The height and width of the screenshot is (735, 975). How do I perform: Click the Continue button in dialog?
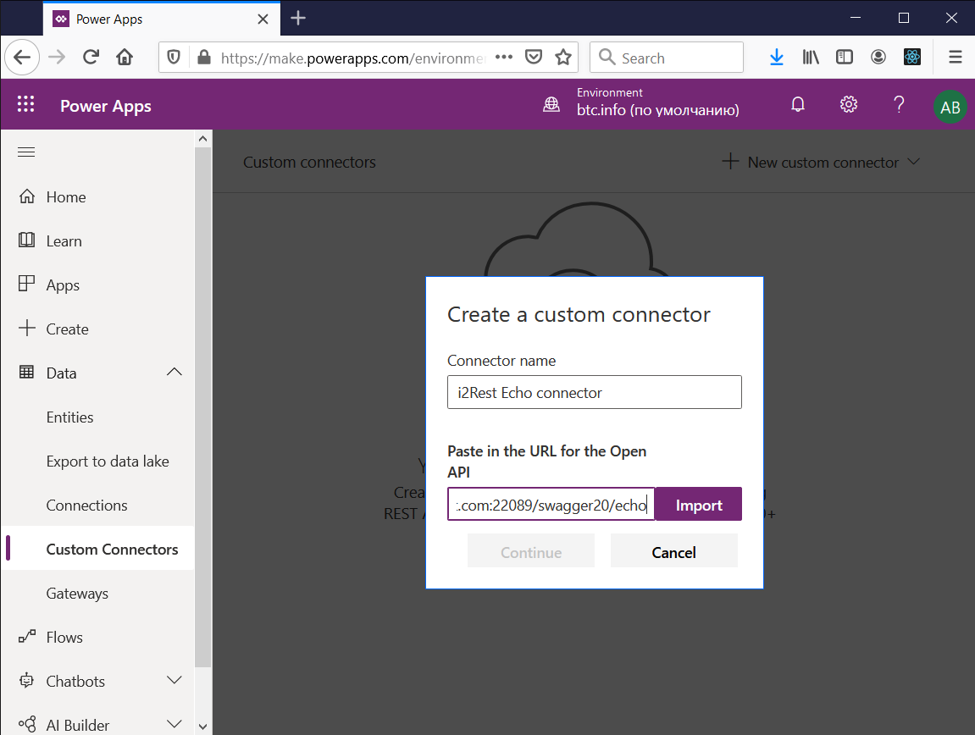point(531,551)
